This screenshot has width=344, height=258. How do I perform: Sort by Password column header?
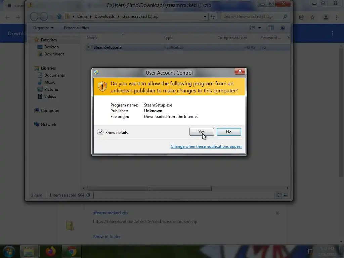[x=270, y=38]
